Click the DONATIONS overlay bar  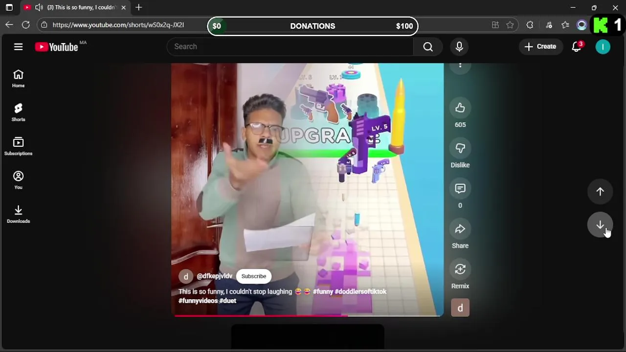[313, 26]
